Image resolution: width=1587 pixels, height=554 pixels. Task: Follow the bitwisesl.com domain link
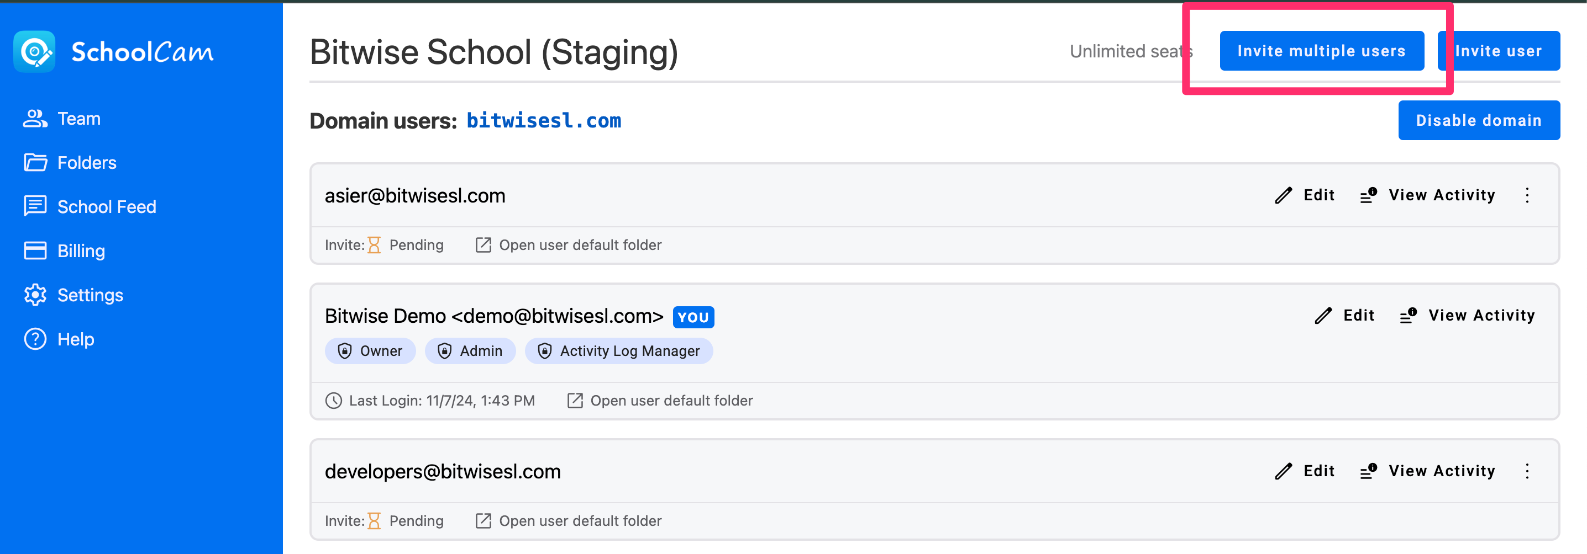[543, 120]
